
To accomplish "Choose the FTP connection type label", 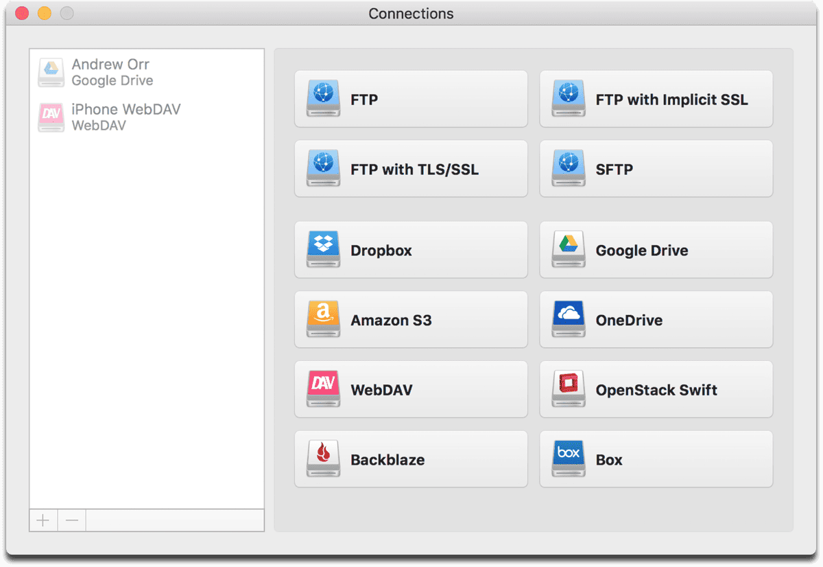I will (x=364, y=100).
